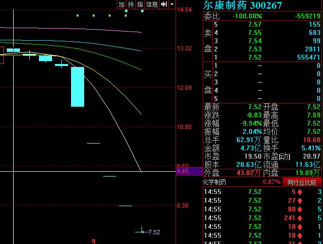The image size is (323, 244).
Task: Click the trade row with volume 80
Action: pyautogui.click(x=262, y=209)
